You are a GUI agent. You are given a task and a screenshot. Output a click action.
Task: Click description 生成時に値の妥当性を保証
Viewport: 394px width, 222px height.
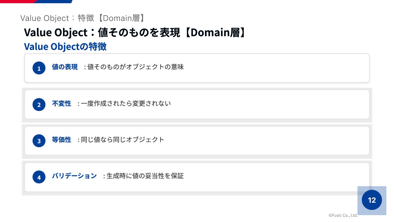(145, 176)
